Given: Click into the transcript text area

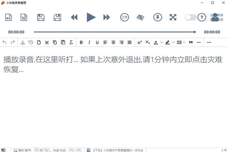Looking at the screenshot, I should coord(114,97).
